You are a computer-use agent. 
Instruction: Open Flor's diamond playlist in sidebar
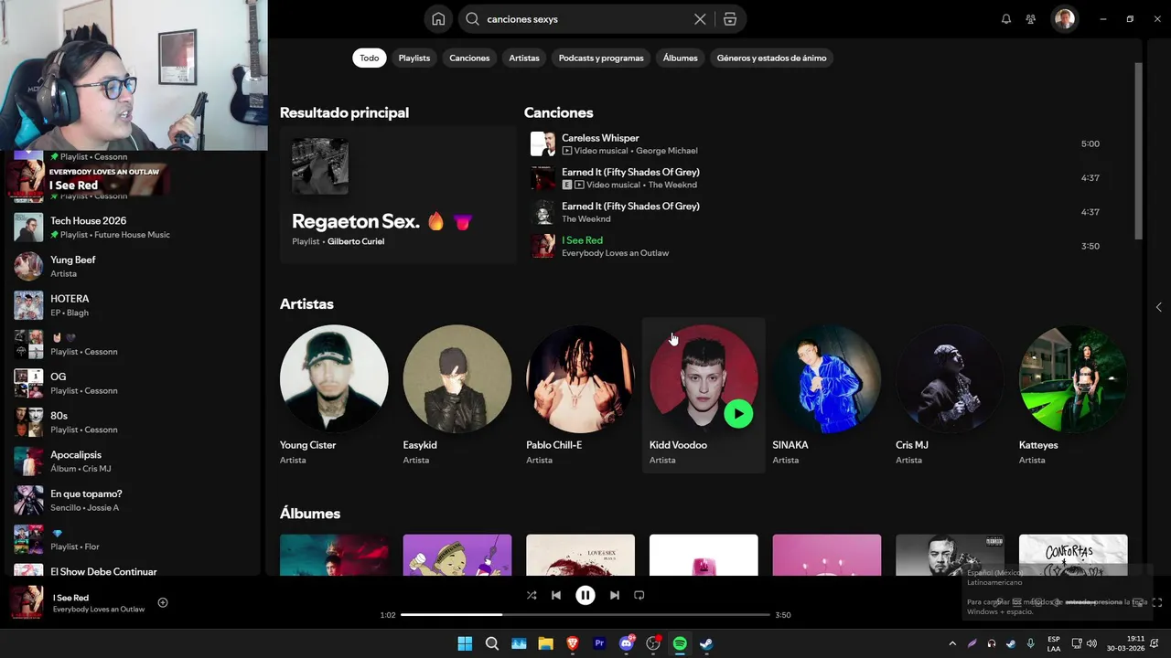(133, 539)
